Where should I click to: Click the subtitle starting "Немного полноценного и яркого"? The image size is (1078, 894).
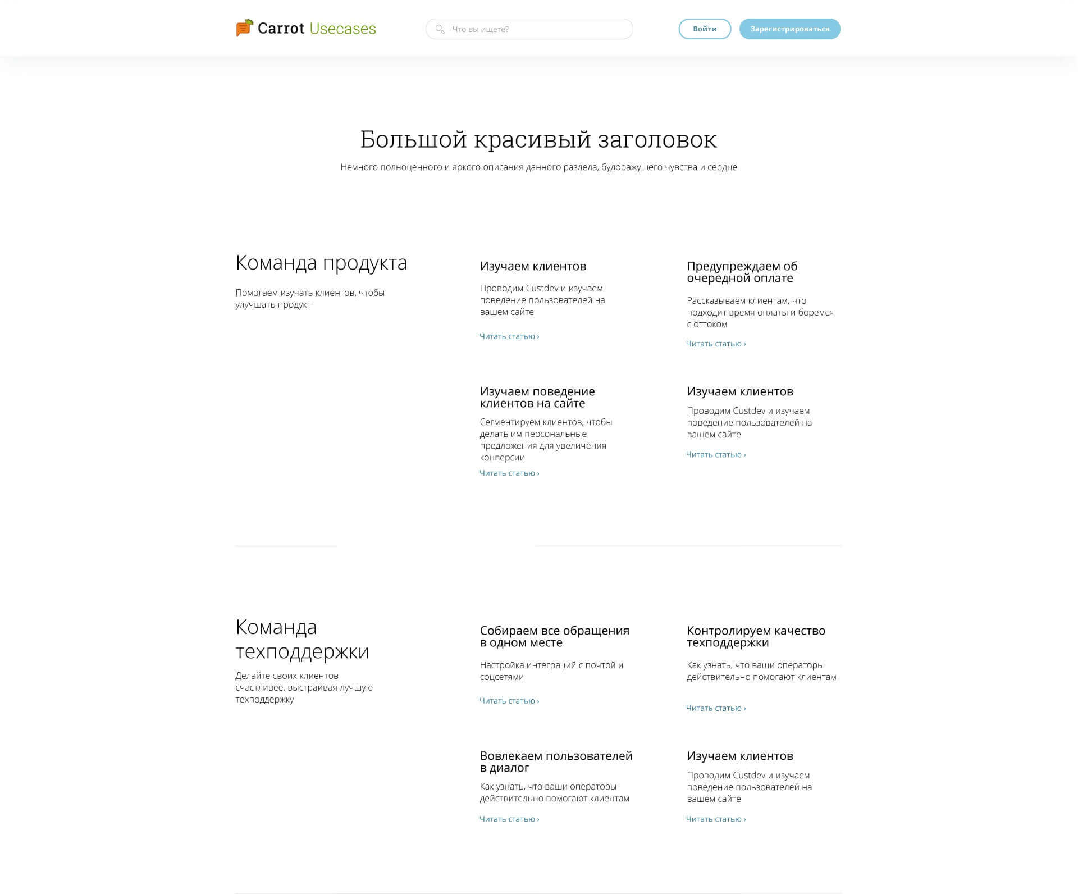(538, 167)
